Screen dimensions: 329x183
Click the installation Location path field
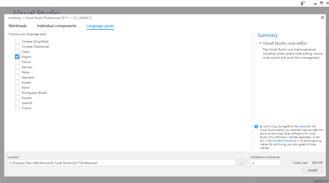[121, 162]
